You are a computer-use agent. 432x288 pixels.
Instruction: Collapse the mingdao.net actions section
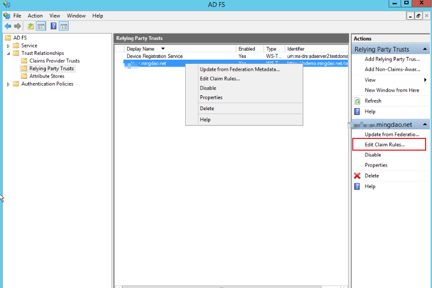pyautogui.click(x=425, y=124)
